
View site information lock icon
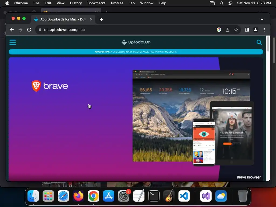click(x=40, y=30)
